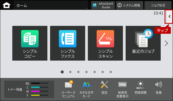173x101 pixels.
Task: Tap the Toner Remaining (トナー残量) panel
Action: (x=29, y=89)
